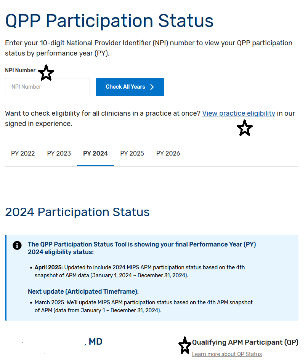Select the PY 2023 tab
Viewport: 308px width, 361px height.
(x=59, y=154)
